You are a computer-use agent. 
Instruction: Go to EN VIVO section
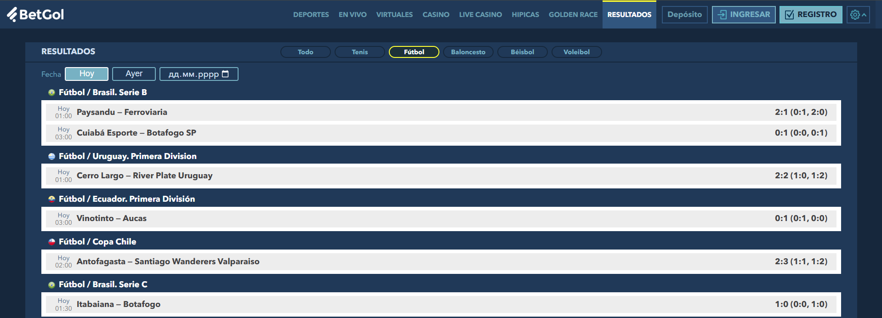click(353, 15)
